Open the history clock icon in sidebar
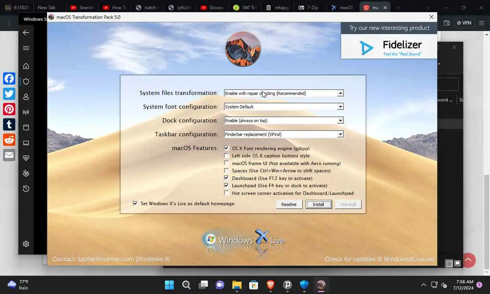 coord(26,189)
